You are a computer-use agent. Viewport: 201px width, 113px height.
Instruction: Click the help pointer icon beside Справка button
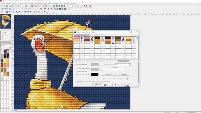[127, 85]
